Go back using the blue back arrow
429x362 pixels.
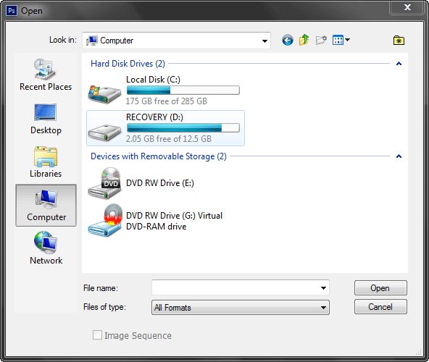(x=287, y=41)
